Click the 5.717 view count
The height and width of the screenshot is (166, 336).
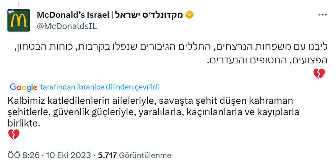click(x=107, y=155)
